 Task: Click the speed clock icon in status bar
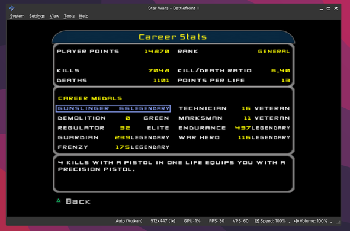pos(257,221)
